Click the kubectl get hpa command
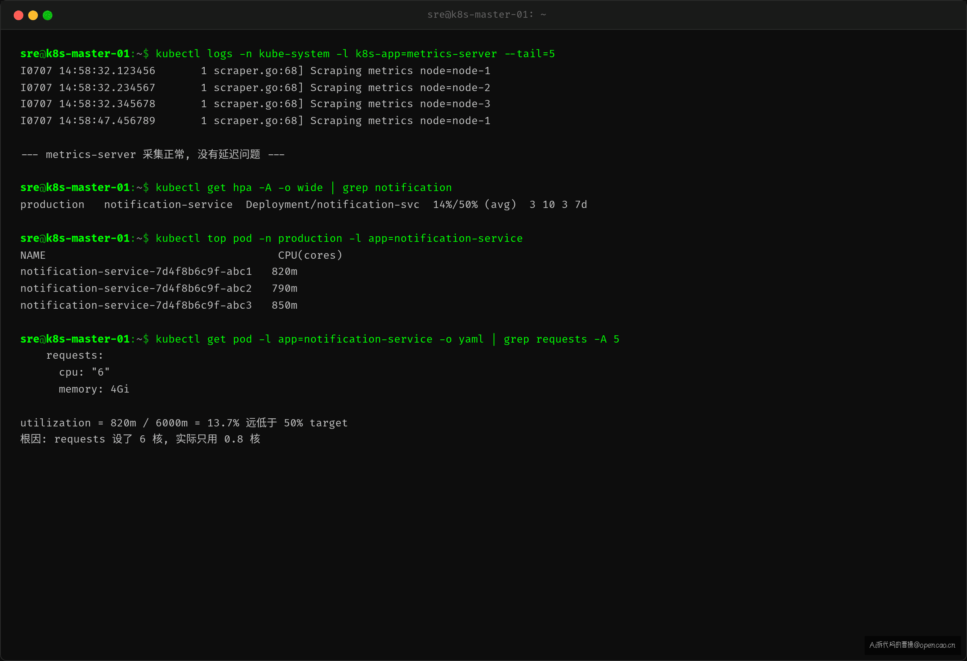967x661 pixels. [303, 188]
